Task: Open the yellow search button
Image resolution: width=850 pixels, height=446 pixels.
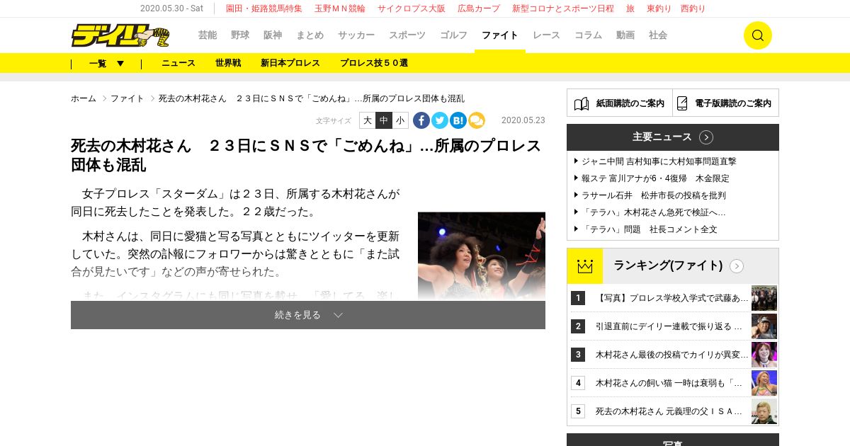Action: (x=757, y=35)
